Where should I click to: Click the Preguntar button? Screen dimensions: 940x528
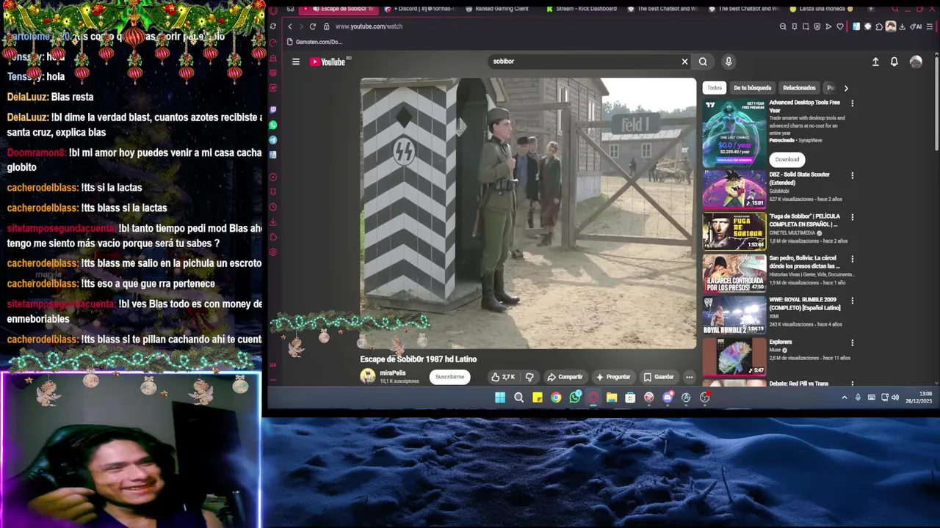614,377
